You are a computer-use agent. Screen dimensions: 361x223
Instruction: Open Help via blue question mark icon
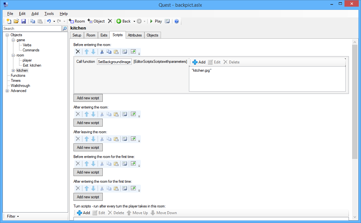[177, 21]
